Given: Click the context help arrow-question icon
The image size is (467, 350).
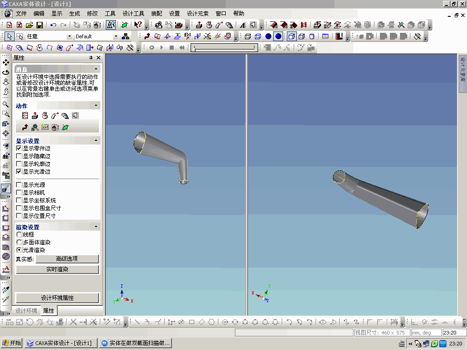Looking at the screenshot, I should click(138, 25).
